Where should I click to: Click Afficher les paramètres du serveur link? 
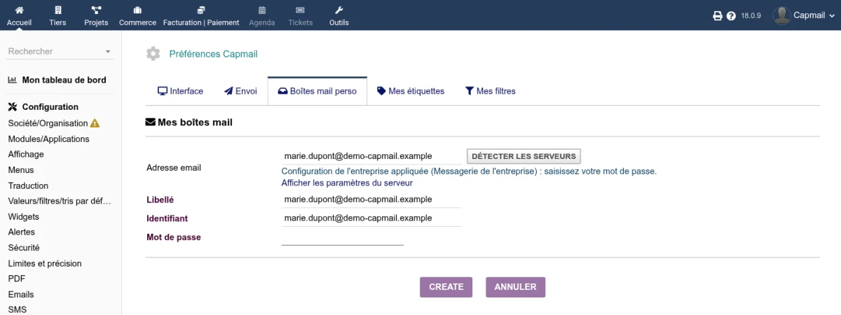[x=347, y=183]
